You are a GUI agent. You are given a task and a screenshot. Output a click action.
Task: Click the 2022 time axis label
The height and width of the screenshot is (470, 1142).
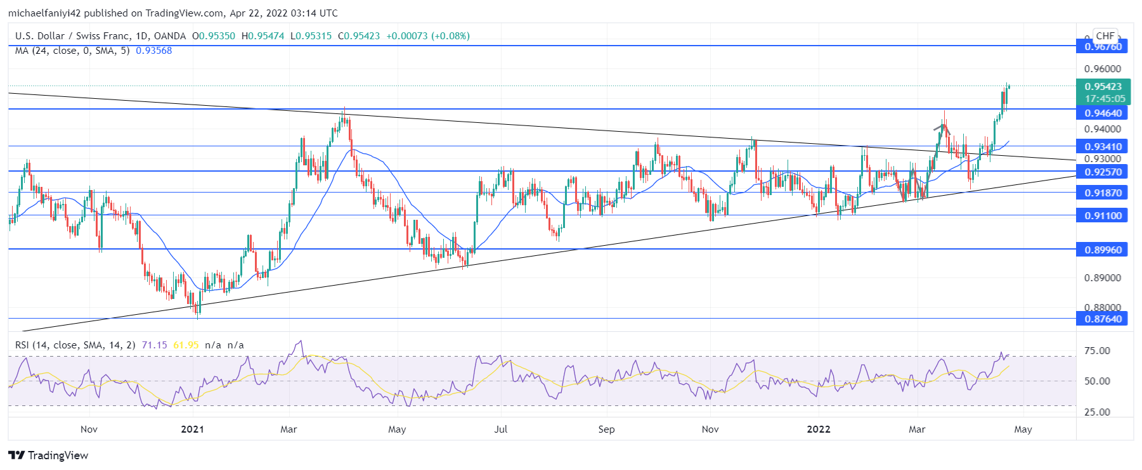(819, 429)
